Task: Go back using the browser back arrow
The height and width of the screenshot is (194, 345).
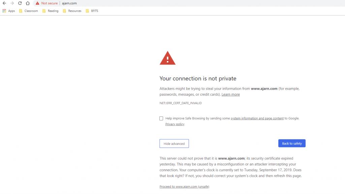Action: point(4,3)
